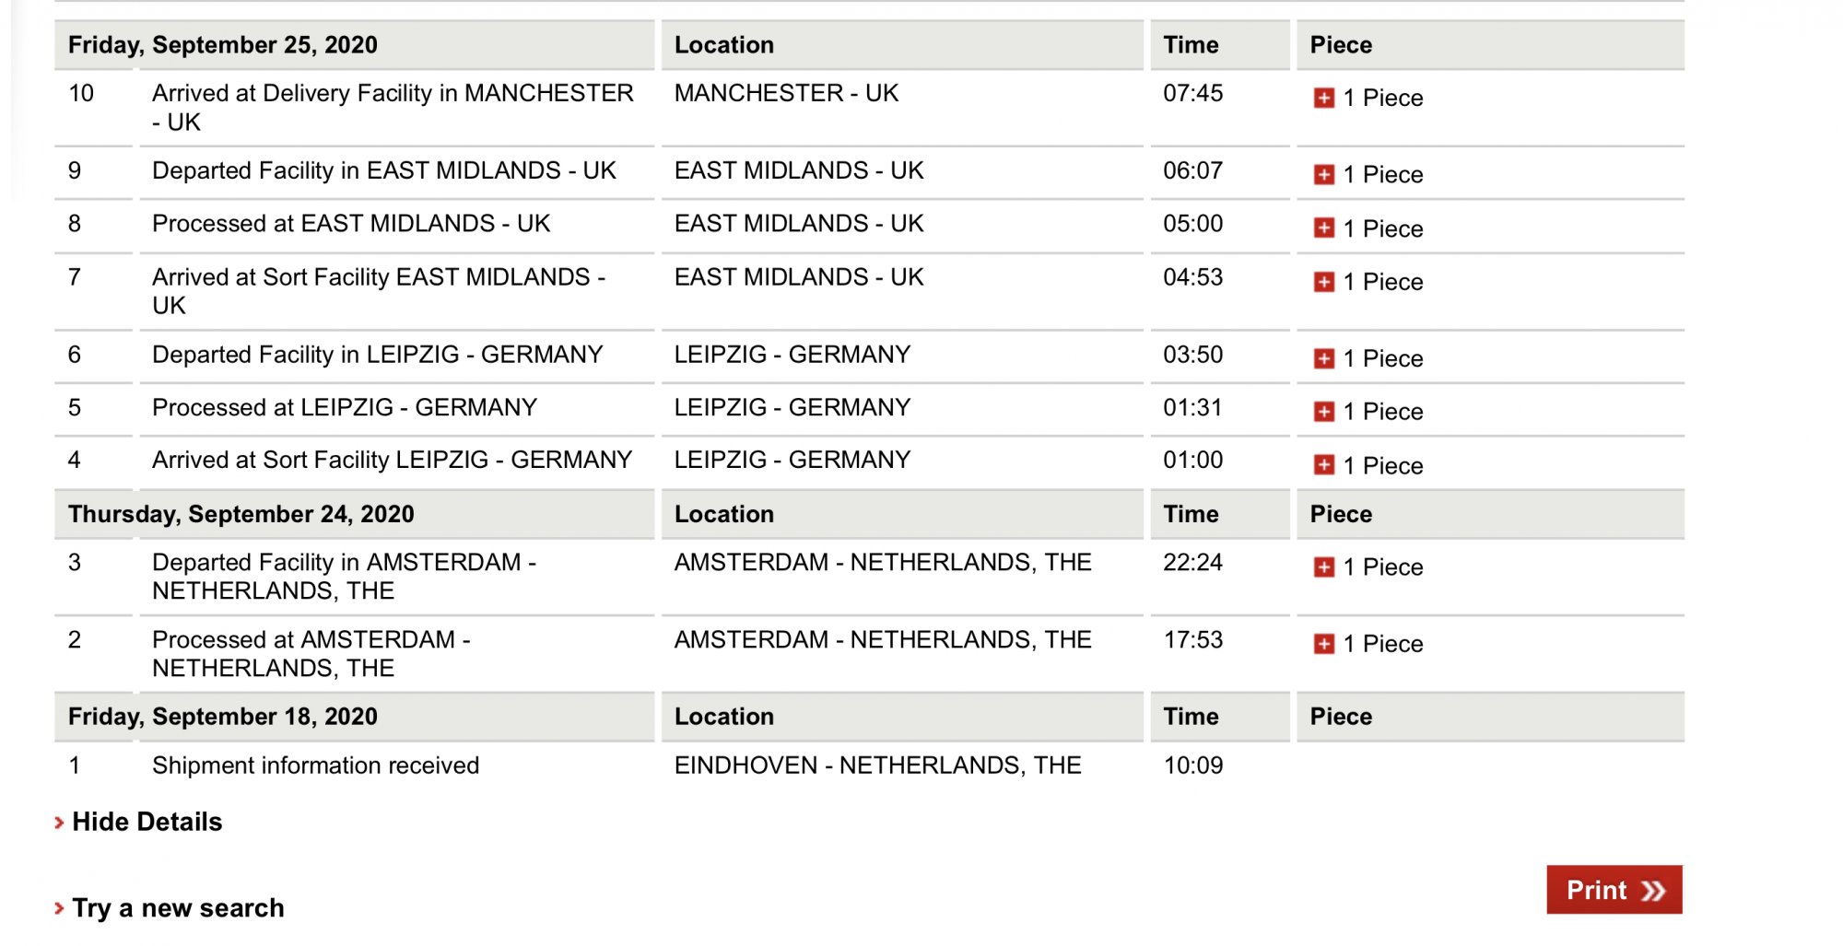Click the arrow beside Hide Details
The width and height of the screenshot is (1843, 946).
tap(60, 823)
